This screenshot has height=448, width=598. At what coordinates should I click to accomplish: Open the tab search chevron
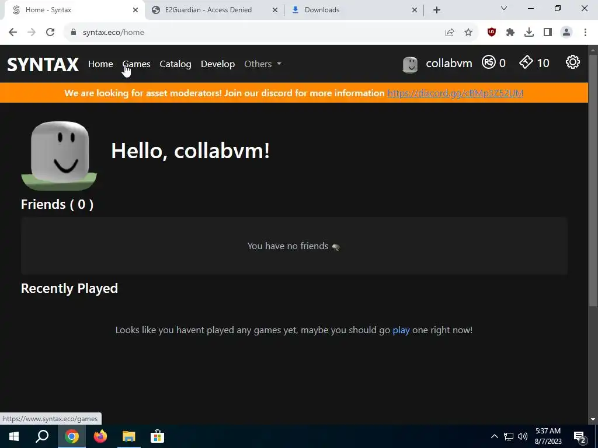[504, 8]
